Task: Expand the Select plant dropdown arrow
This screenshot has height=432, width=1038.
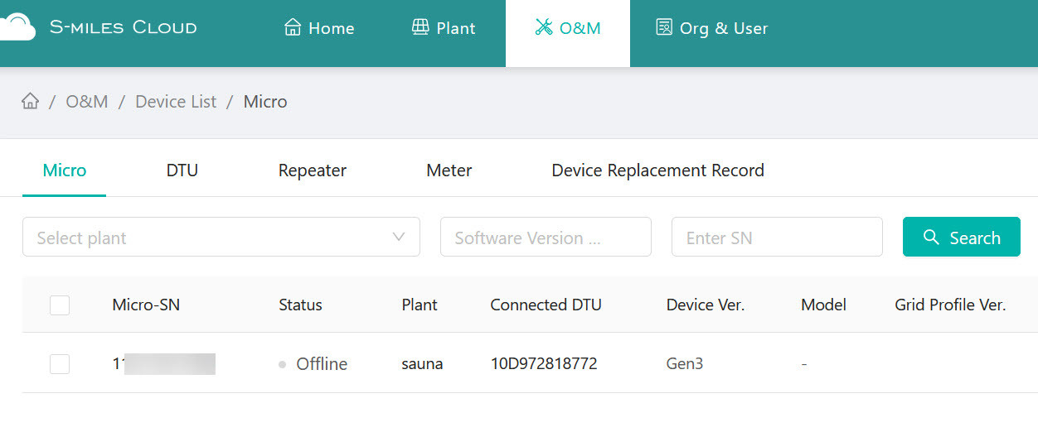Action: coord(399,238)
